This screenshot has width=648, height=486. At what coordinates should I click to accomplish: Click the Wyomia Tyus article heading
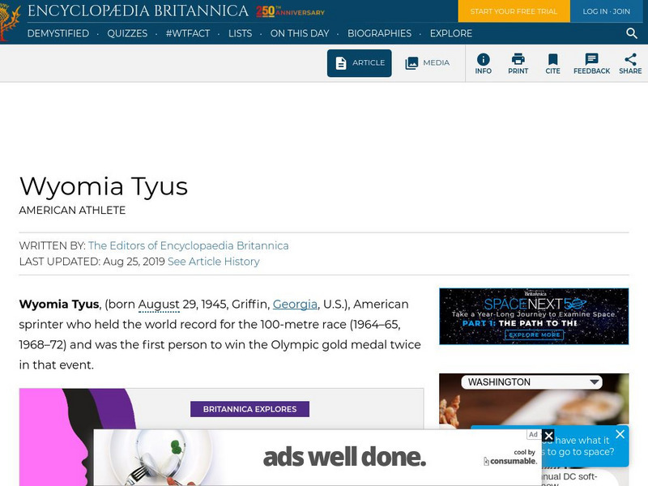click(104, 186)
